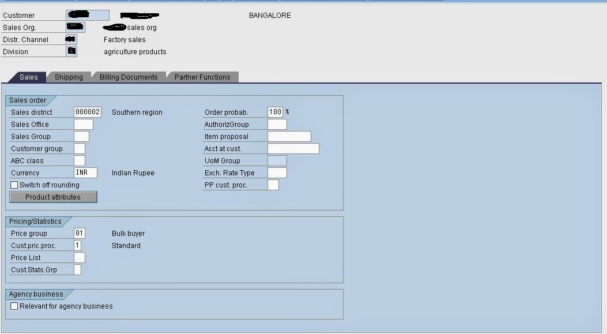Screen dimensions: 607x334
Task: Click the Product attributes button
Action: click(x=53, y=197)
